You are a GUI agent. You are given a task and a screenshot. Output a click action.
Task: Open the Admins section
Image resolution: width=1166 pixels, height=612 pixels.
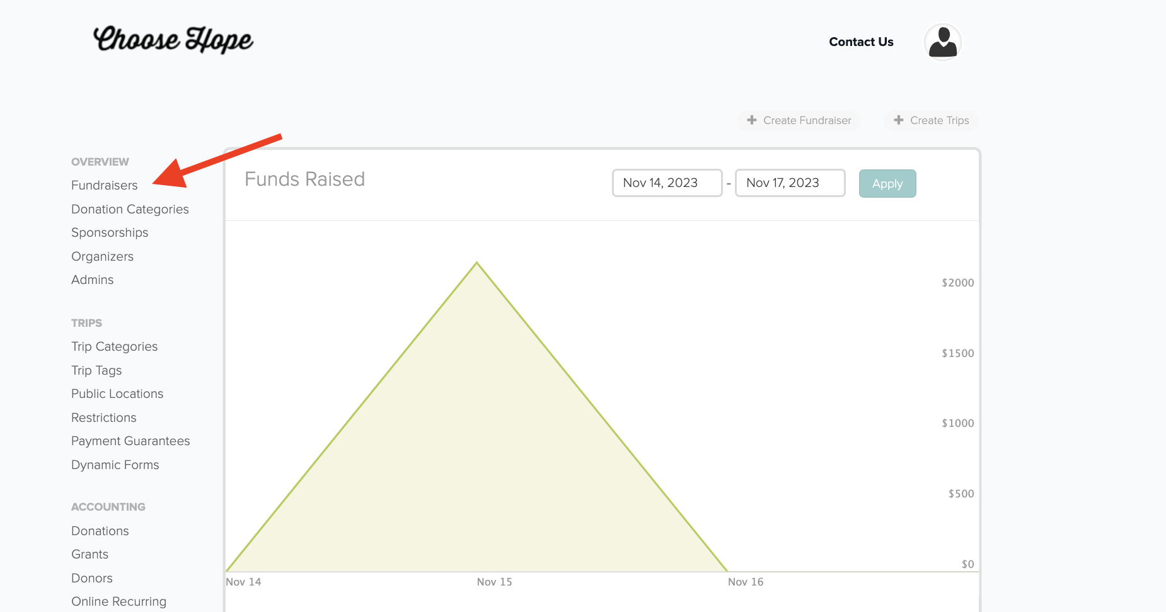click(93, 280)
